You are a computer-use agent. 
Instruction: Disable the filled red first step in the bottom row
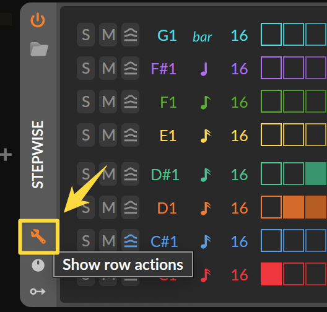(271, 274)
